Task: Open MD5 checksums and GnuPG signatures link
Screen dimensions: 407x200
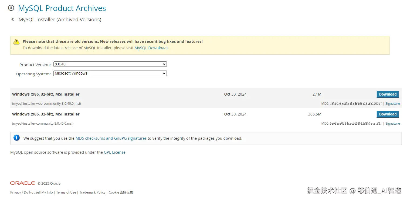Action: point(111,138)
